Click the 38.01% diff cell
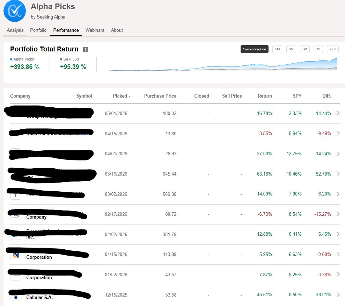Image resolution: width=345 pixels, height=306 pixels. pos(323,295)
